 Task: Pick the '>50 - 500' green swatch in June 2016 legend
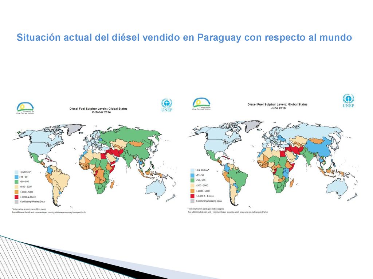[x=192, y=181]
